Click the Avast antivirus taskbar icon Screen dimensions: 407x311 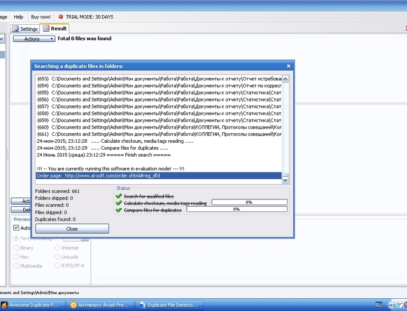click(x=73, y=305)
